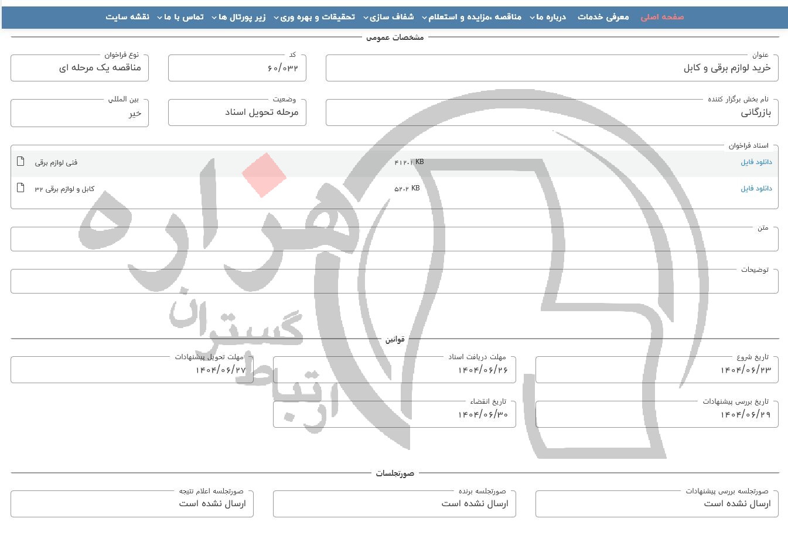The image size is (788, 549).
Task: Select the وضعیت status field
Action: tap(237, 112)
